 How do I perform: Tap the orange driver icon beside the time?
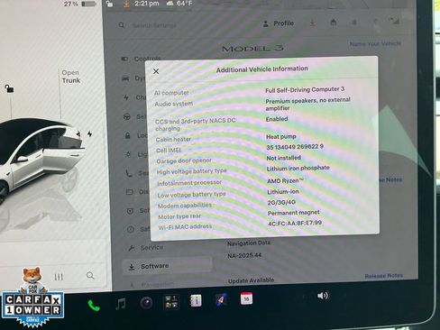click(126, 4)
